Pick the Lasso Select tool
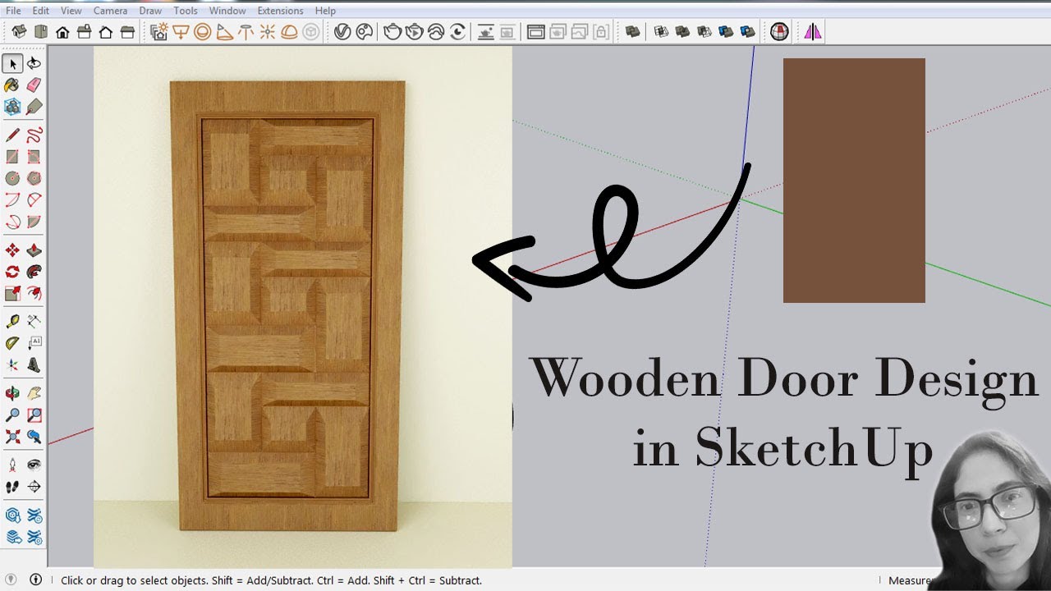The width and height of the screenshot is (1051, 591). click(x=34, y=63)
